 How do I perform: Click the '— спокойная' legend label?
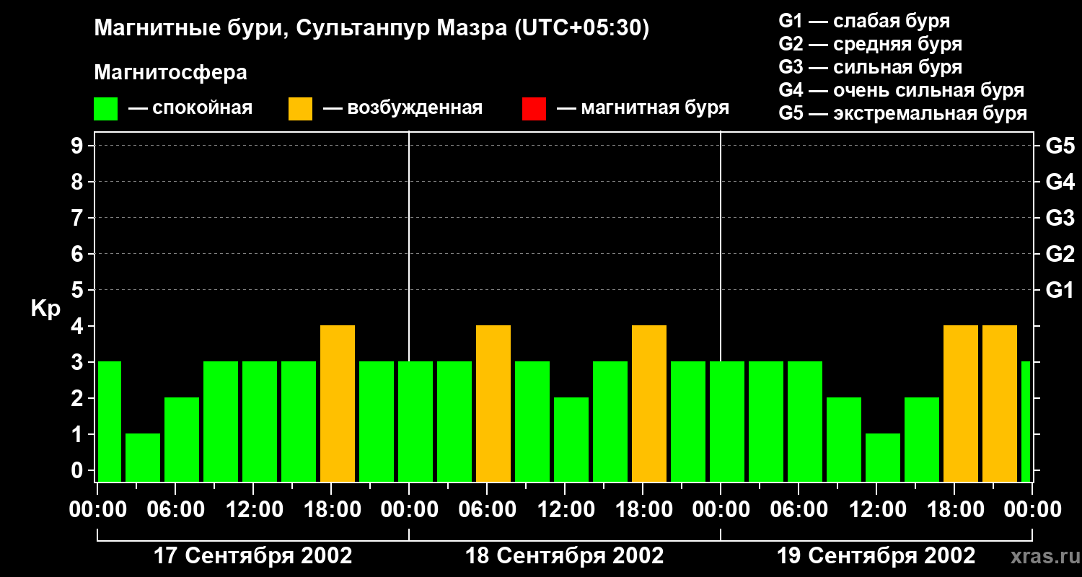(190, 108)
